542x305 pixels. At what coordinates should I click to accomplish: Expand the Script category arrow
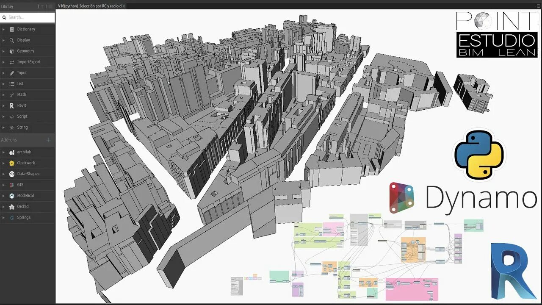3,116
